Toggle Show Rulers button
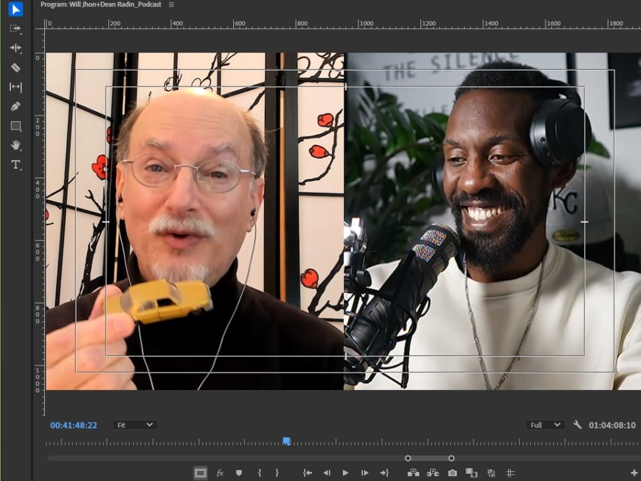Screen dimensions: 641x481 (510, 473)
